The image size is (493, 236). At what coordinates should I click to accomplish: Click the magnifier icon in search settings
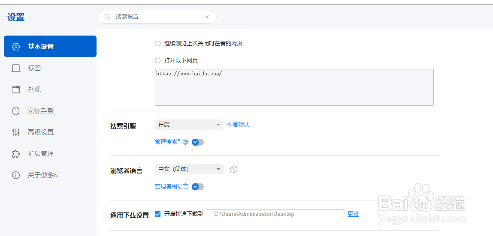tap(106, 17)
